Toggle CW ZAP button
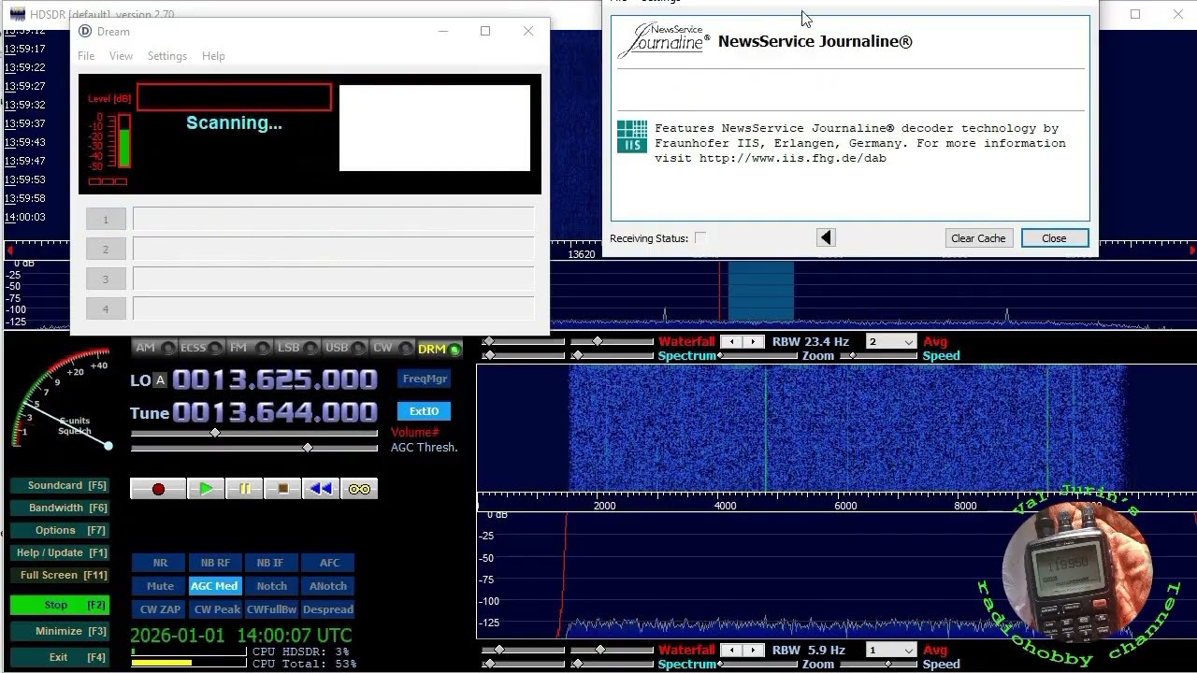The width and height of the screenshot is (1197, 673). click(160, 609)
